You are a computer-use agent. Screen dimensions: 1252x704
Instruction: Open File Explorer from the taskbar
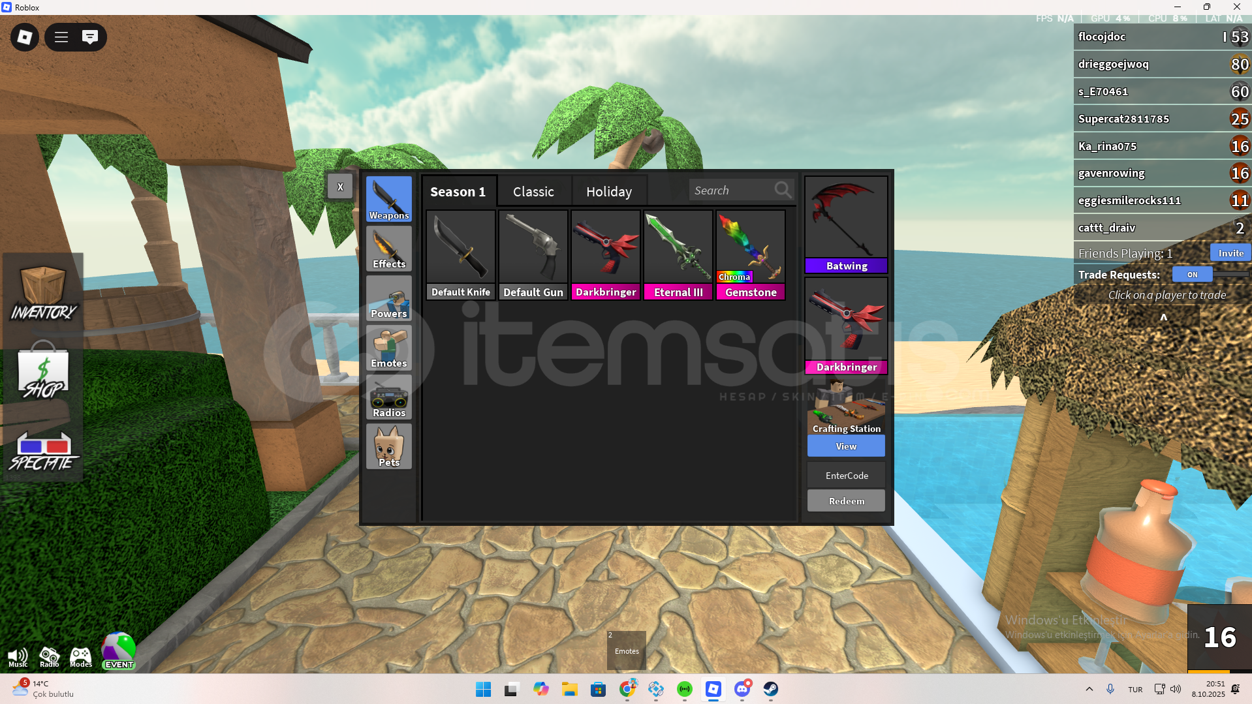[x=570, y=689]
